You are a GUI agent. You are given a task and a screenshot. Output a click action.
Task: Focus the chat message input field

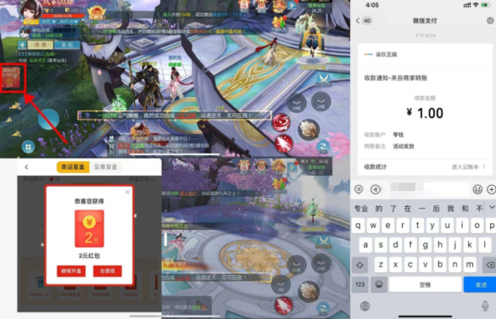426,189
